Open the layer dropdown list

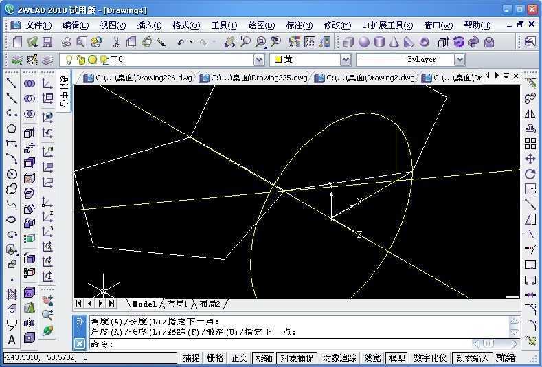pyautogui.click(x=259, y=60)
